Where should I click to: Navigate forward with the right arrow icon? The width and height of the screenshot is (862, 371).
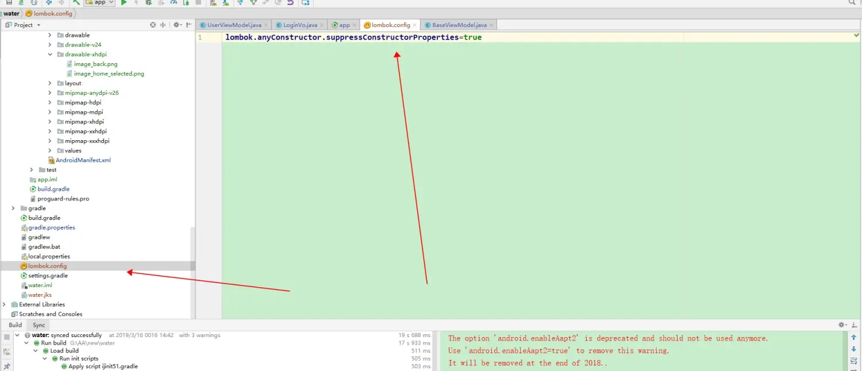tap(61, 2)
